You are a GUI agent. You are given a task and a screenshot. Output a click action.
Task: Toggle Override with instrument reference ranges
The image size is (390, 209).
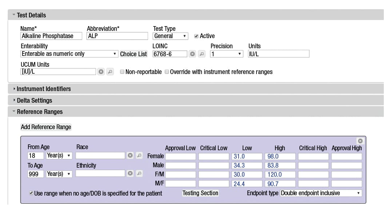pos(167,72)
